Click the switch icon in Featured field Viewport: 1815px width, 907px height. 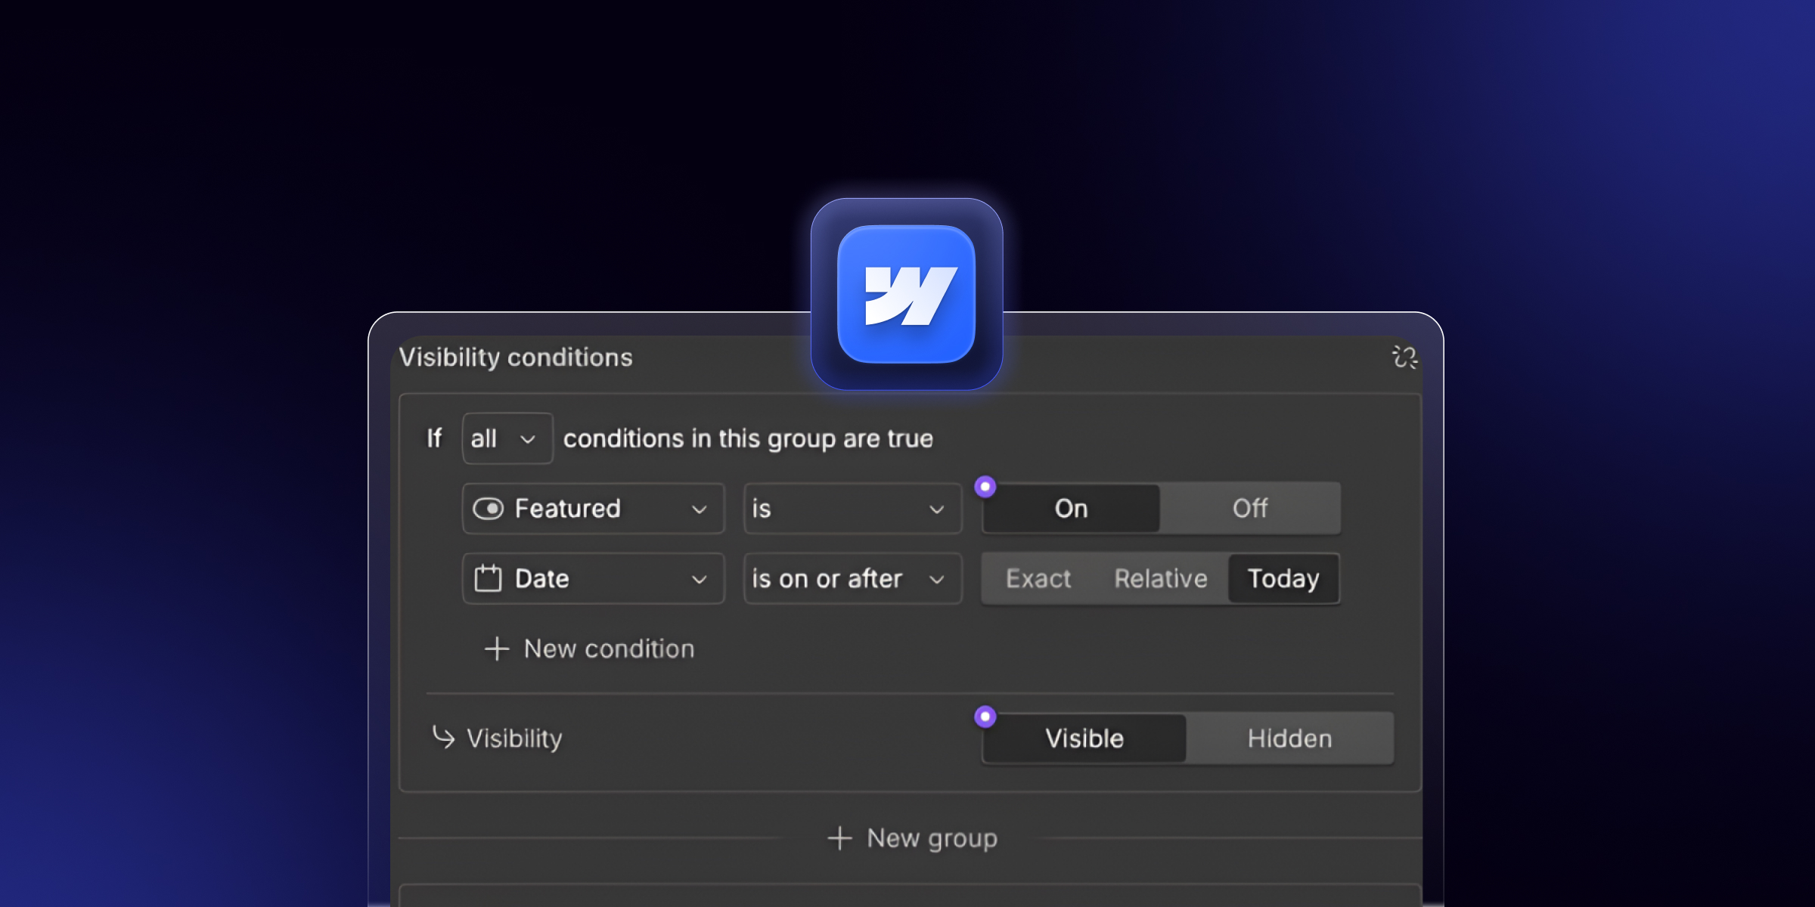click(x=488, y=509)
